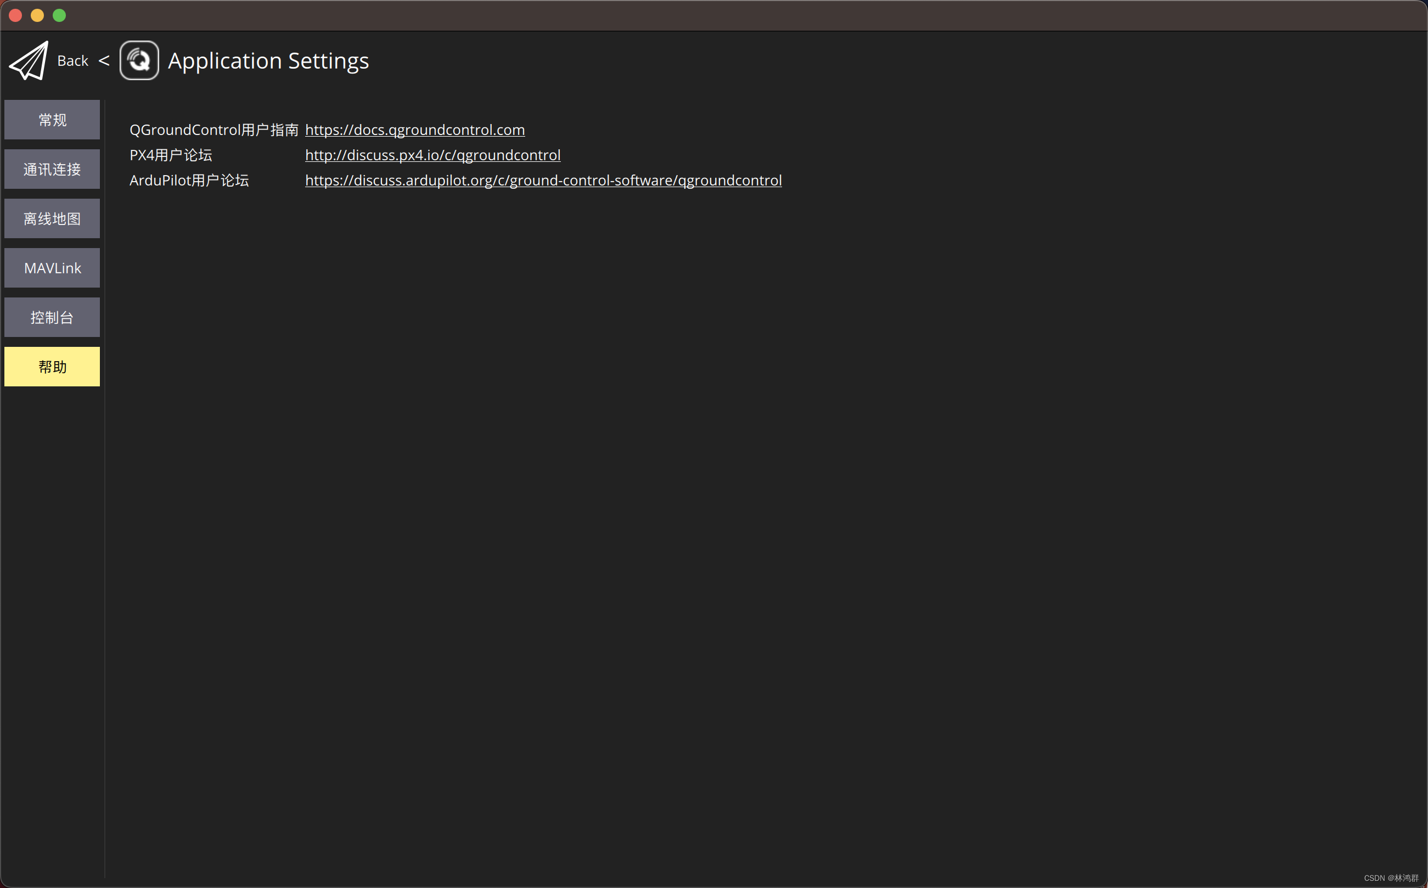This screenshot has width=1428, height=888.
Task: Click the ArduPilot用户论坛 label
Action: point(189,181)
